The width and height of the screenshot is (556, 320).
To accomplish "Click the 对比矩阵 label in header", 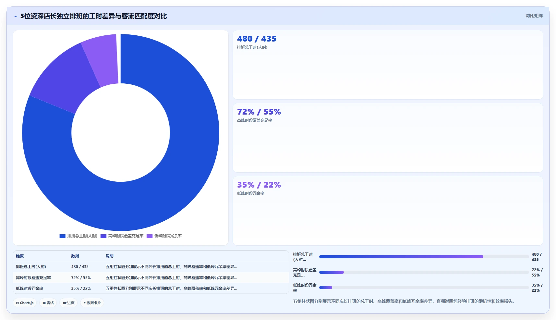I will 534,16.
